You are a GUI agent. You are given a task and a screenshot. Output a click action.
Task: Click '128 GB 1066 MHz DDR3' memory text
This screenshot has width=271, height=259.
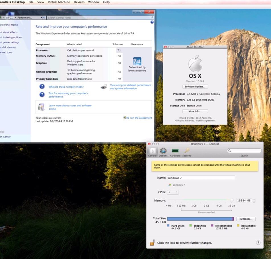[x=200, y=100]
